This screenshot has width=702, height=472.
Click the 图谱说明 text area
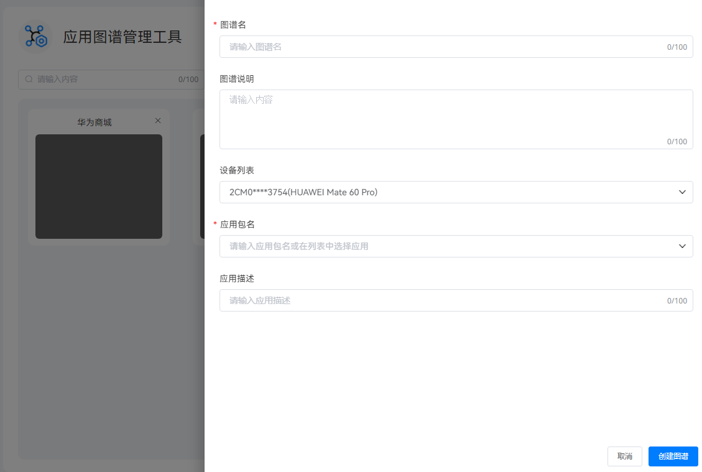click(456, 118)
